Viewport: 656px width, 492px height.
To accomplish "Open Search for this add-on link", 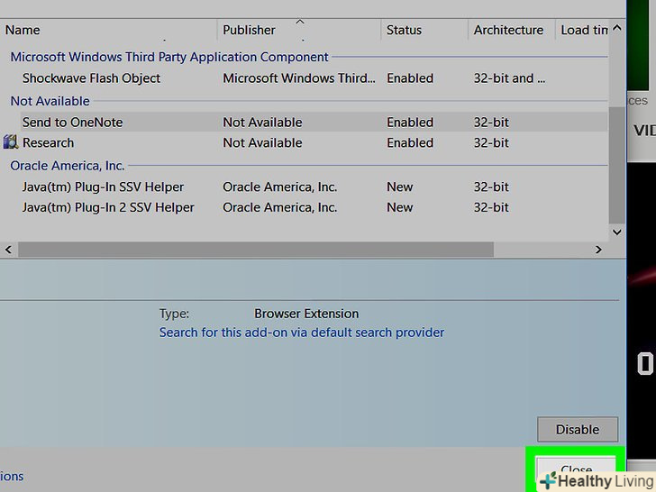I will click(302, 333).
